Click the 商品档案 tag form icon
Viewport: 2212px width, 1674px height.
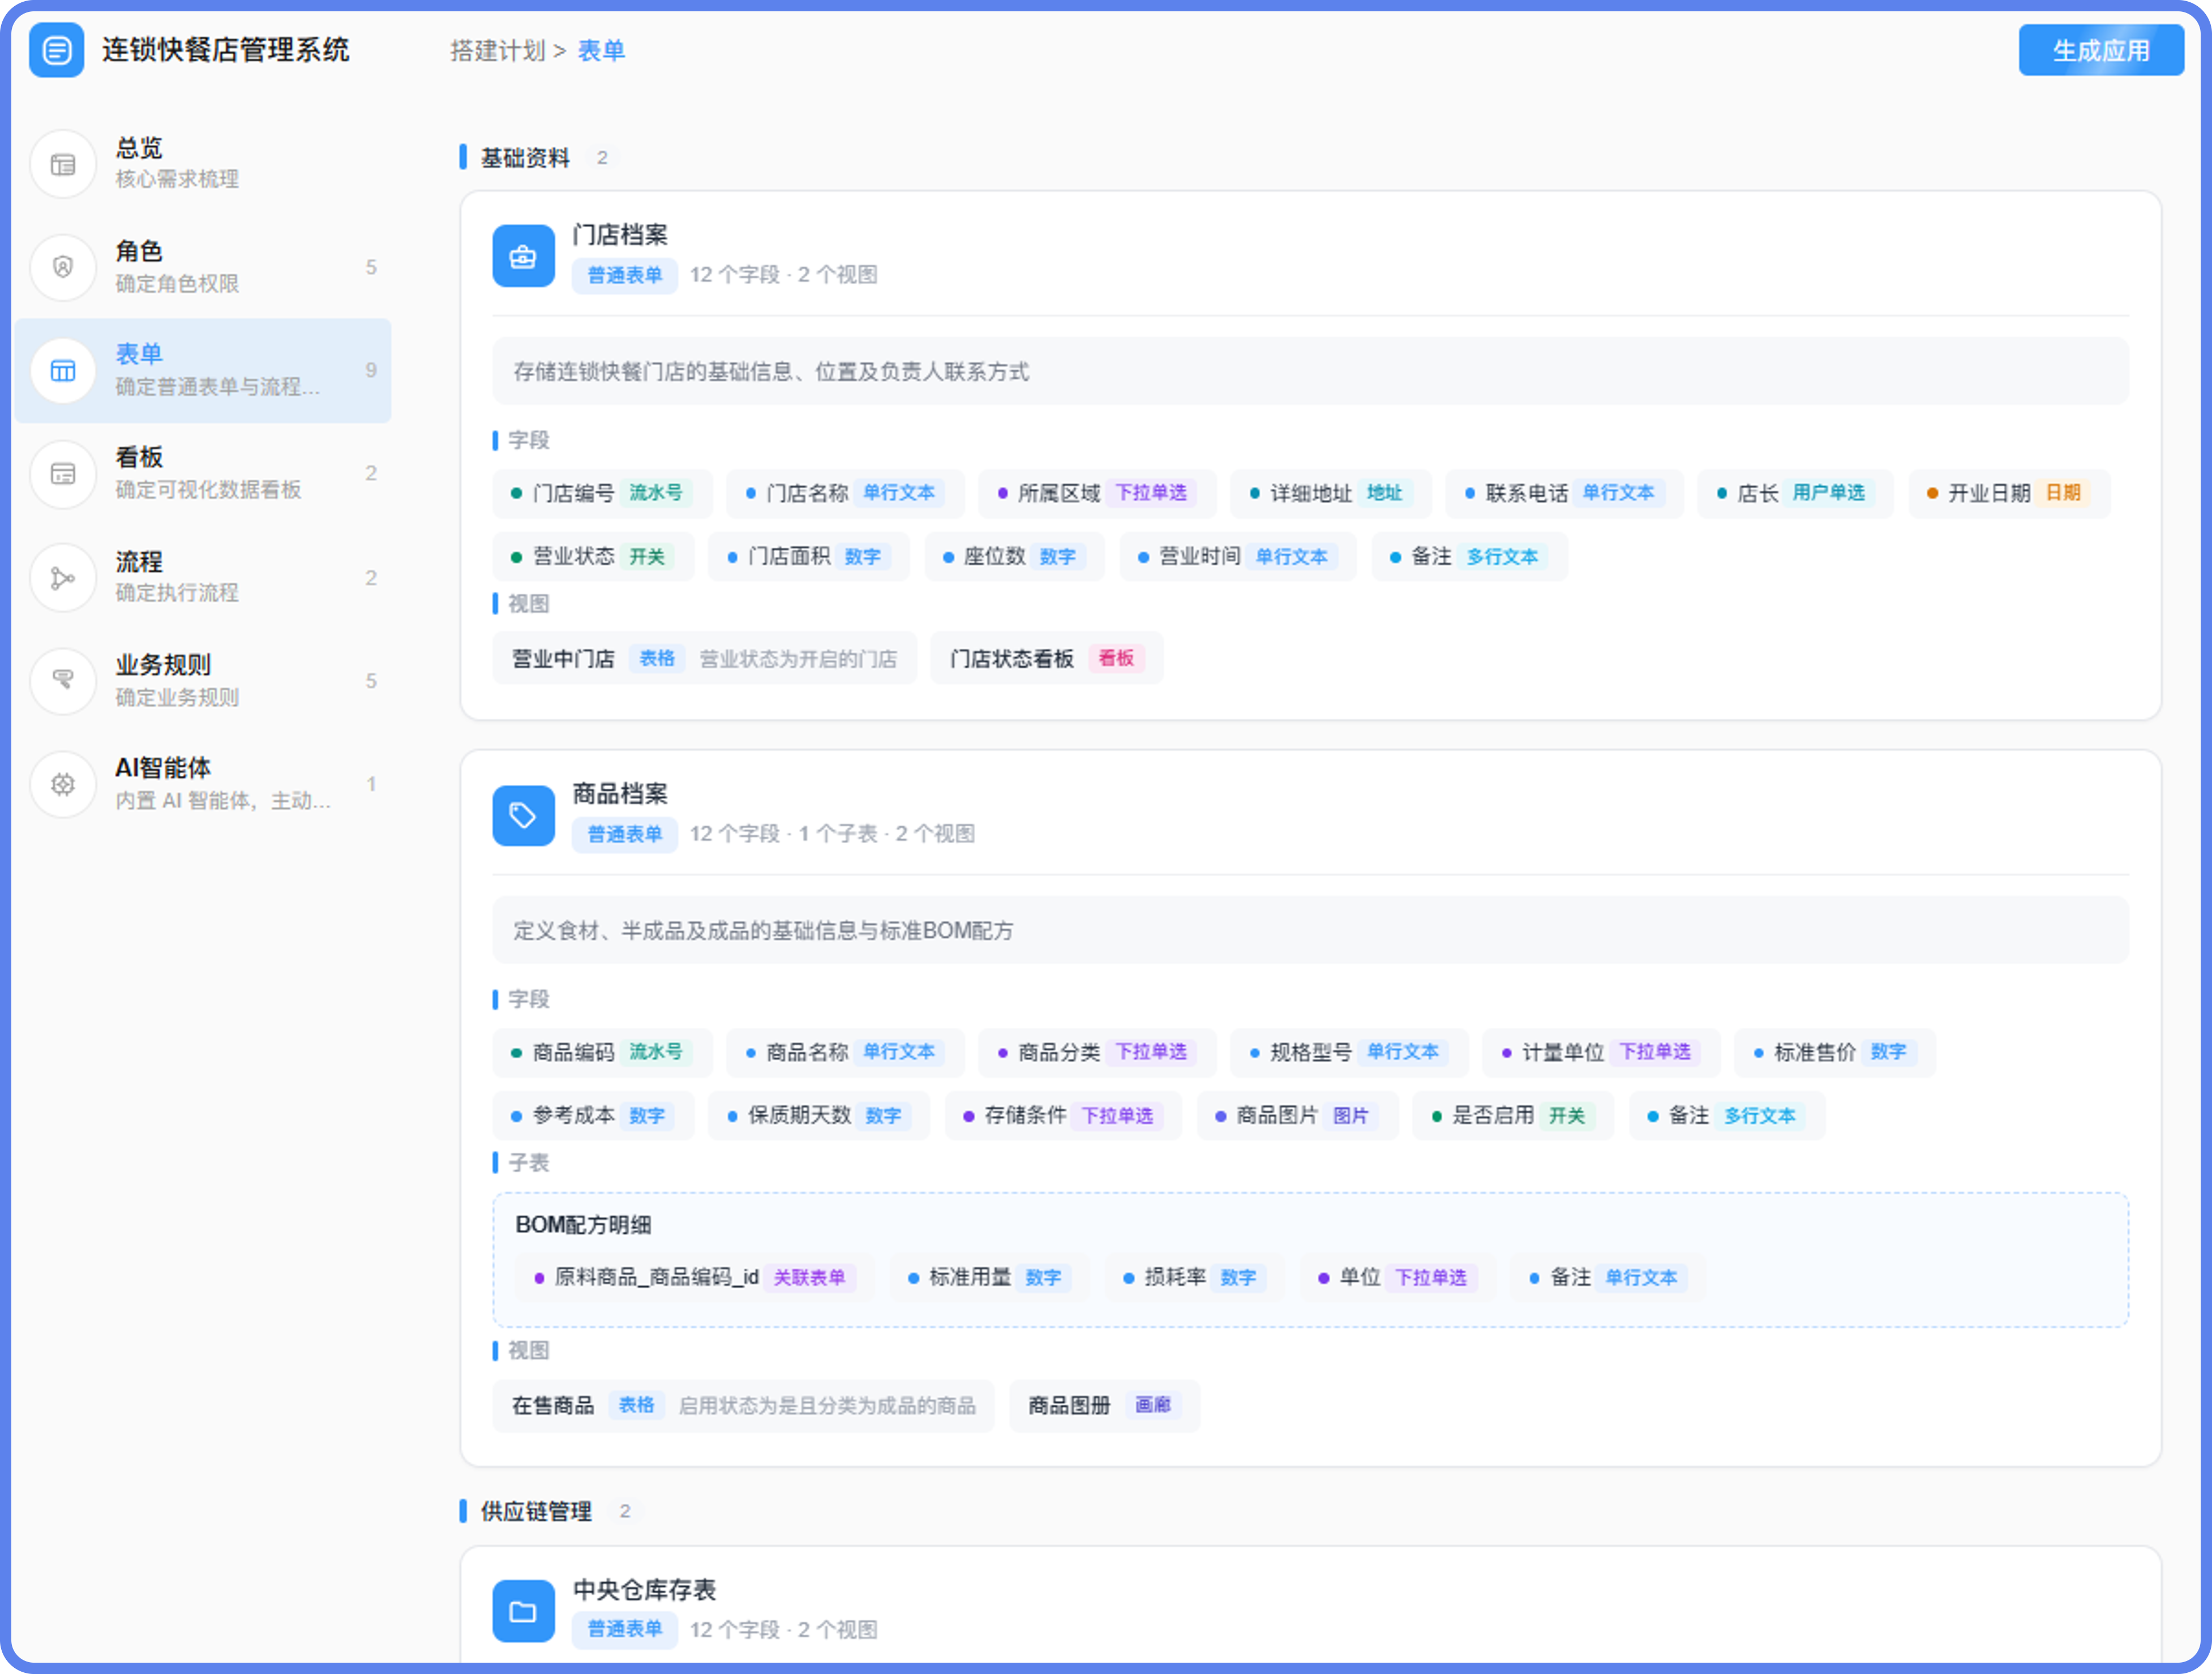pyautogui.click(x=523, y=815)
